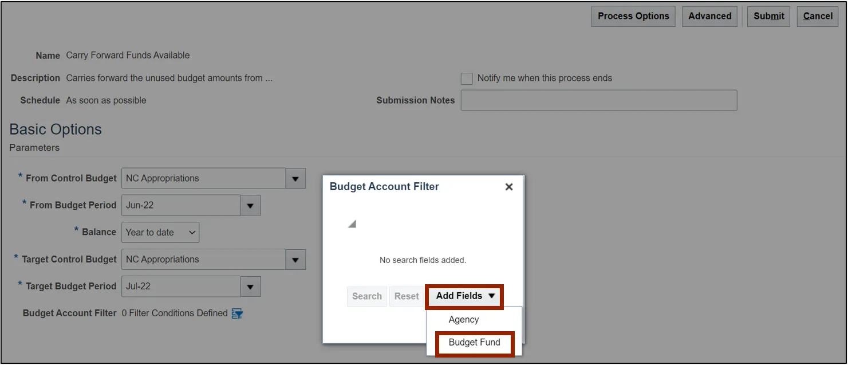Expand the From Budget Period dropdown
The height and width of the screenshot is (365, 848).
tap(250, 205)
